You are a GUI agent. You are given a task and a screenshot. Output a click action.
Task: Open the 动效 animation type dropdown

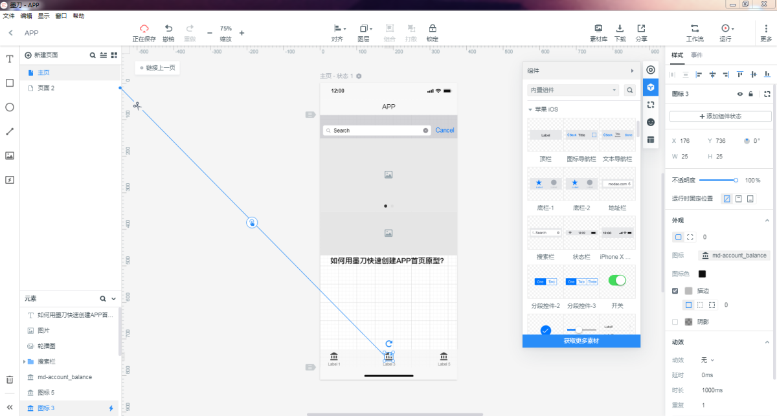click(x=708, y=360)
